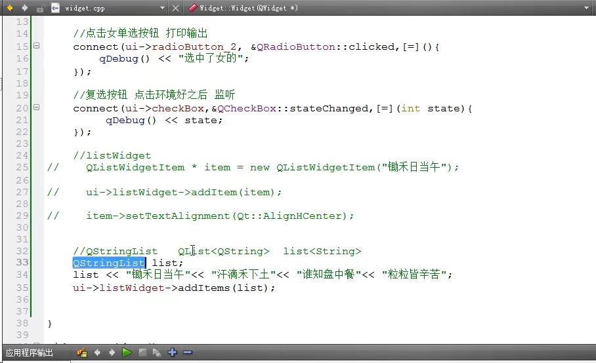Attach debugger to the running application
Image resolution: width=596 pixels, height=363 pixels.
pyautogui.click(x=157, y=353)
